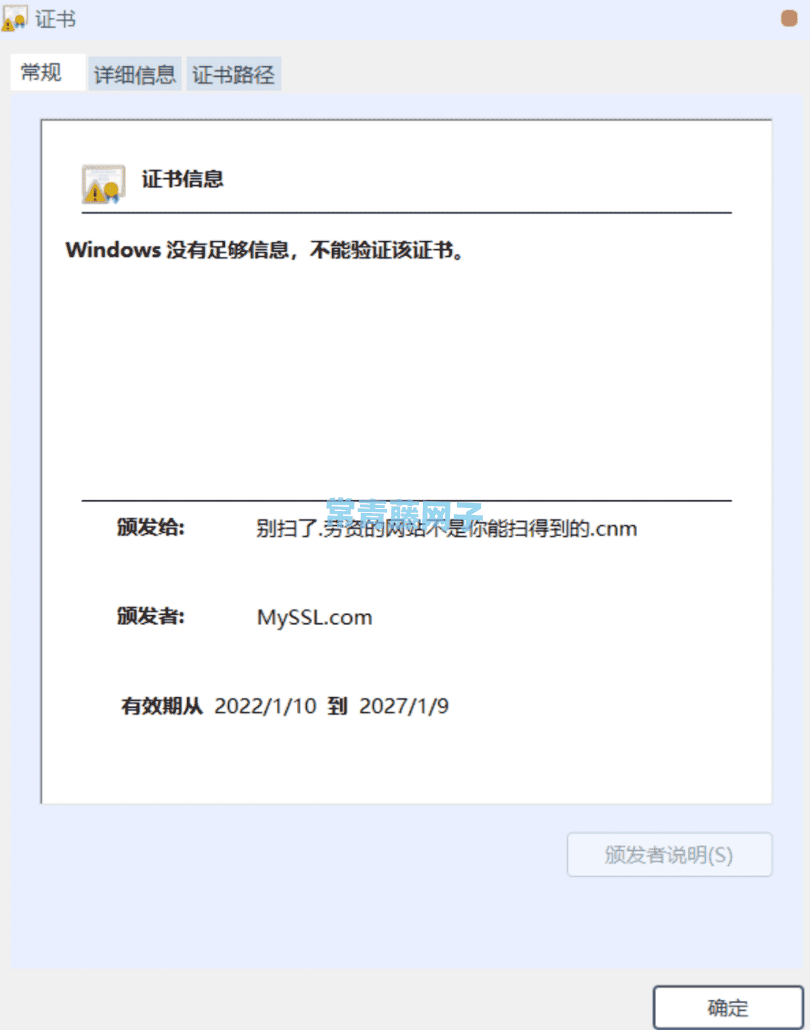Click the Windows cannot verify certificate message
The height and width of the screenshot is (1030, 810).
[x=265, y=250]
